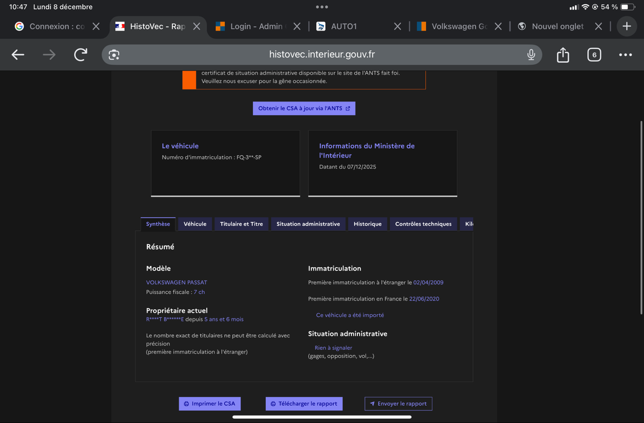
Task: Tap the microphone icon in address bar
Action: click(531, 55)
